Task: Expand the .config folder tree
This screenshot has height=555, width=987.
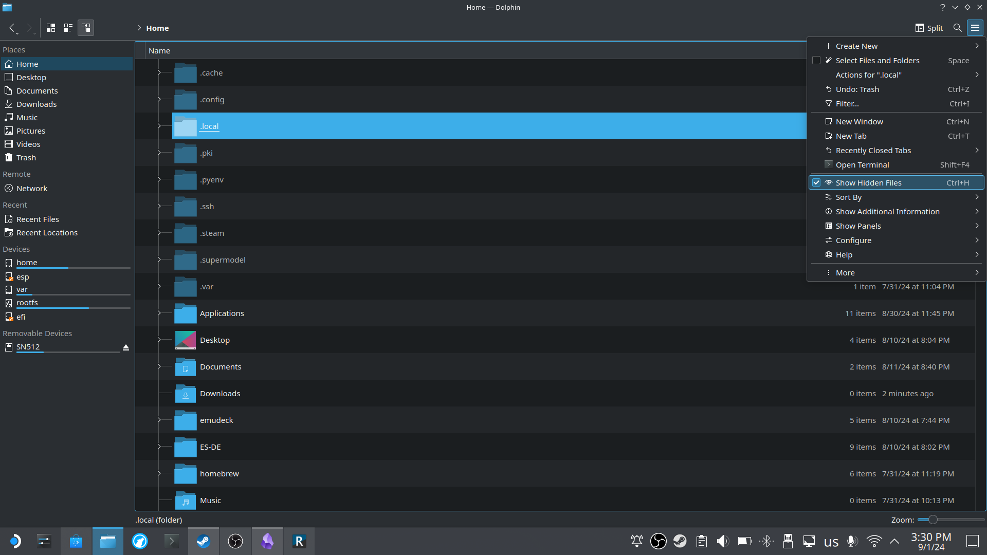Action: pos(159,99)
